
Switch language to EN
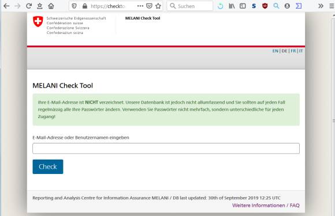point(275,51)
